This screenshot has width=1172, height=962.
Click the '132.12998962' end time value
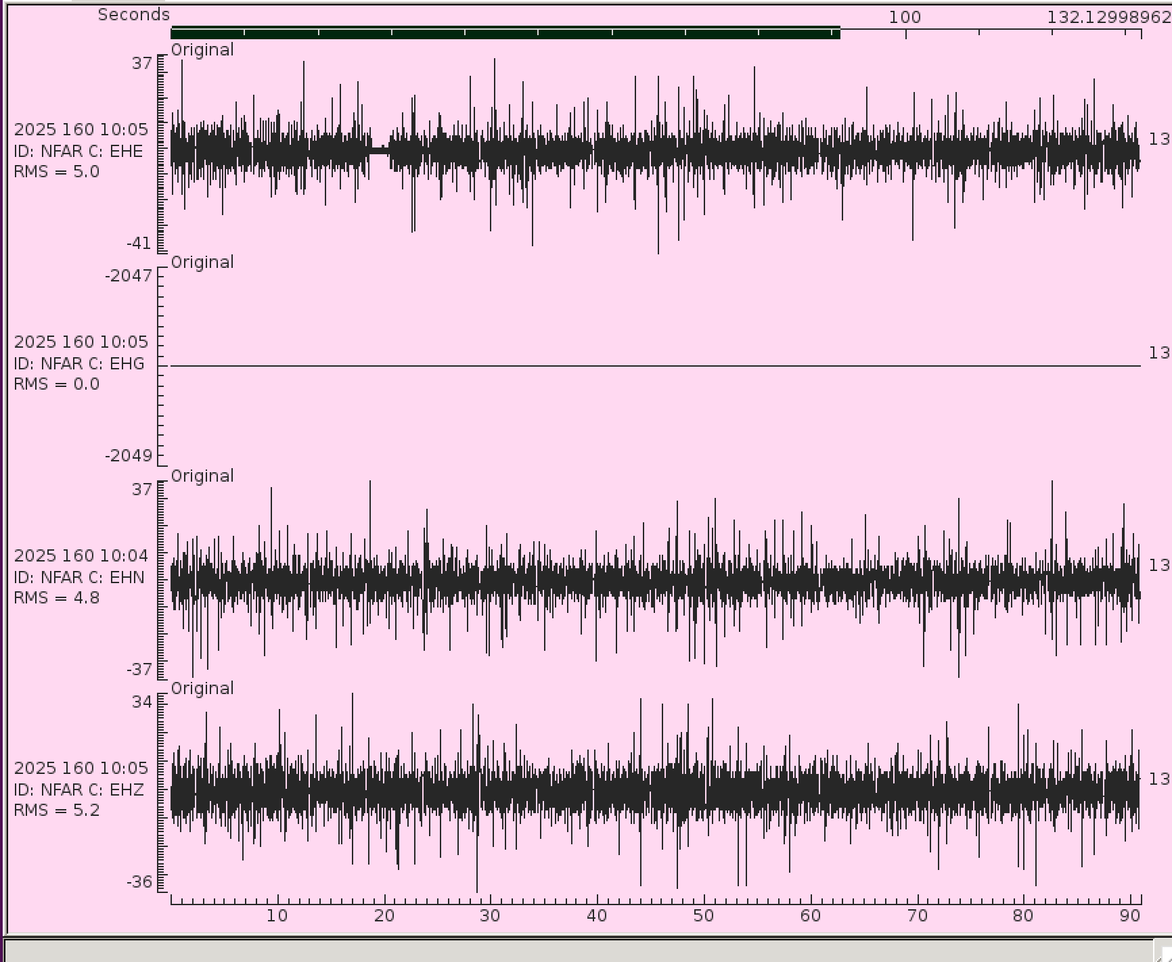point(1109,18)
